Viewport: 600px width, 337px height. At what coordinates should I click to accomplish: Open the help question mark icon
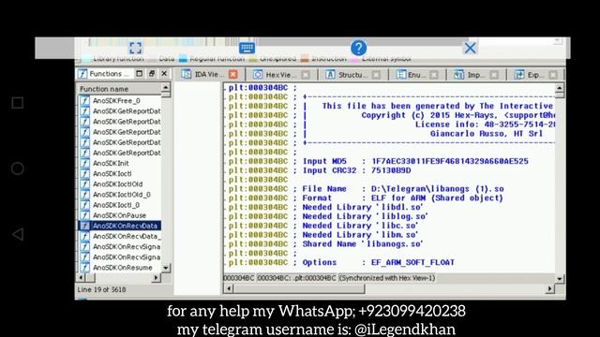point(358,48)
